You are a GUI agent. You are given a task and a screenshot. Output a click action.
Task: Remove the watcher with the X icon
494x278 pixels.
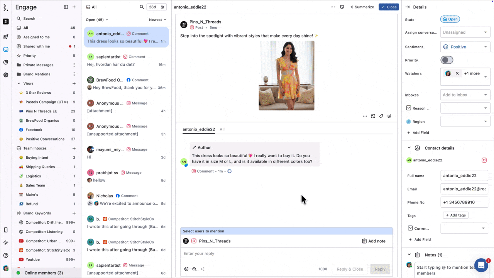pos(457,73)
